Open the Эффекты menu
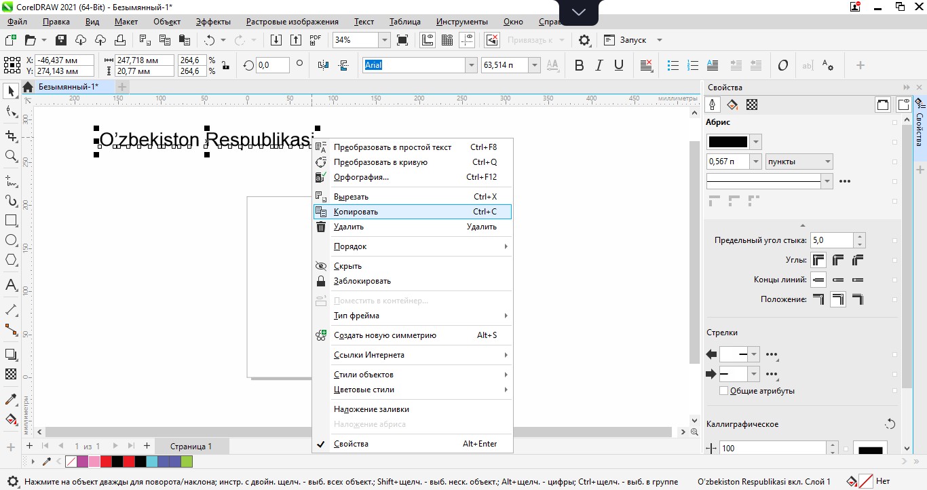Viewport: 927px width, 490px height. tap(213, 22)
